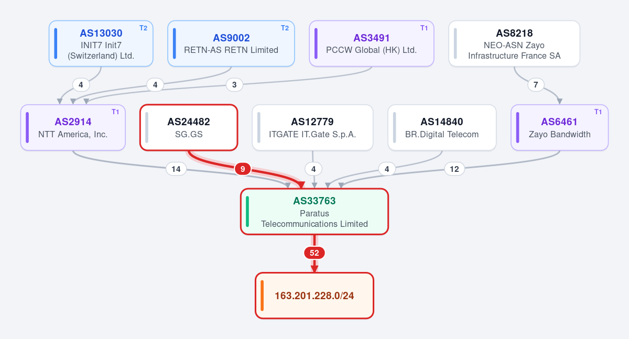This screenshot has height=339, width=629.
Task: Select the AS2914 NTT America node
Action: 73,127
